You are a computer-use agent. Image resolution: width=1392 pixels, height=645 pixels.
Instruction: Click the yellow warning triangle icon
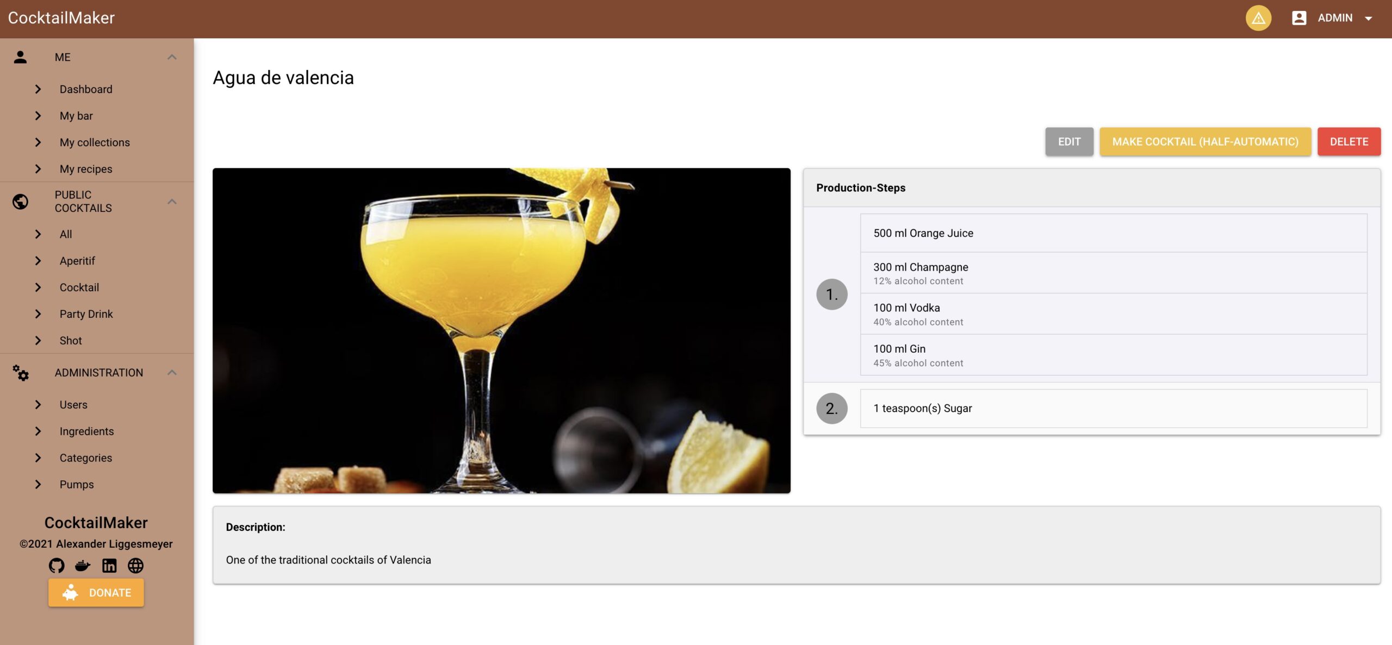click(1258, 18)
